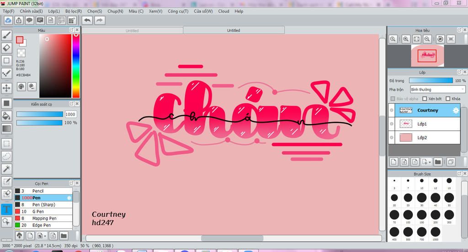Select the Eraser tool
This screenshot has width=468, height=252.
(x=6, y=48)
